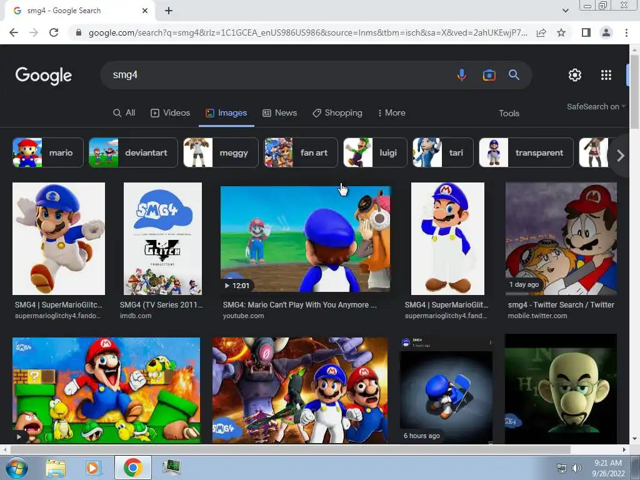Switch to the Videos tab
The height and width of the screenshot is (480, 640).
(170, 113)
